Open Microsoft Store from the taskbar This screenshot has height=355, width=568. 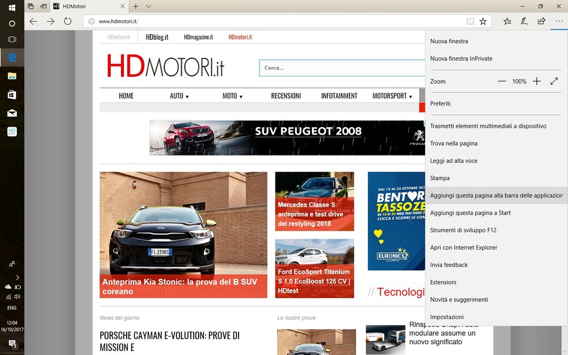(12, 94)
